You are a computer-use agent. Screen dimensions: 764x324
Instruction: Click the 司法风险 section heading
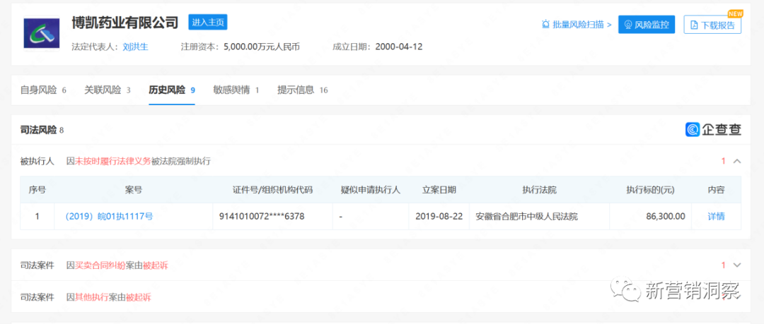(x=42, y=130)
